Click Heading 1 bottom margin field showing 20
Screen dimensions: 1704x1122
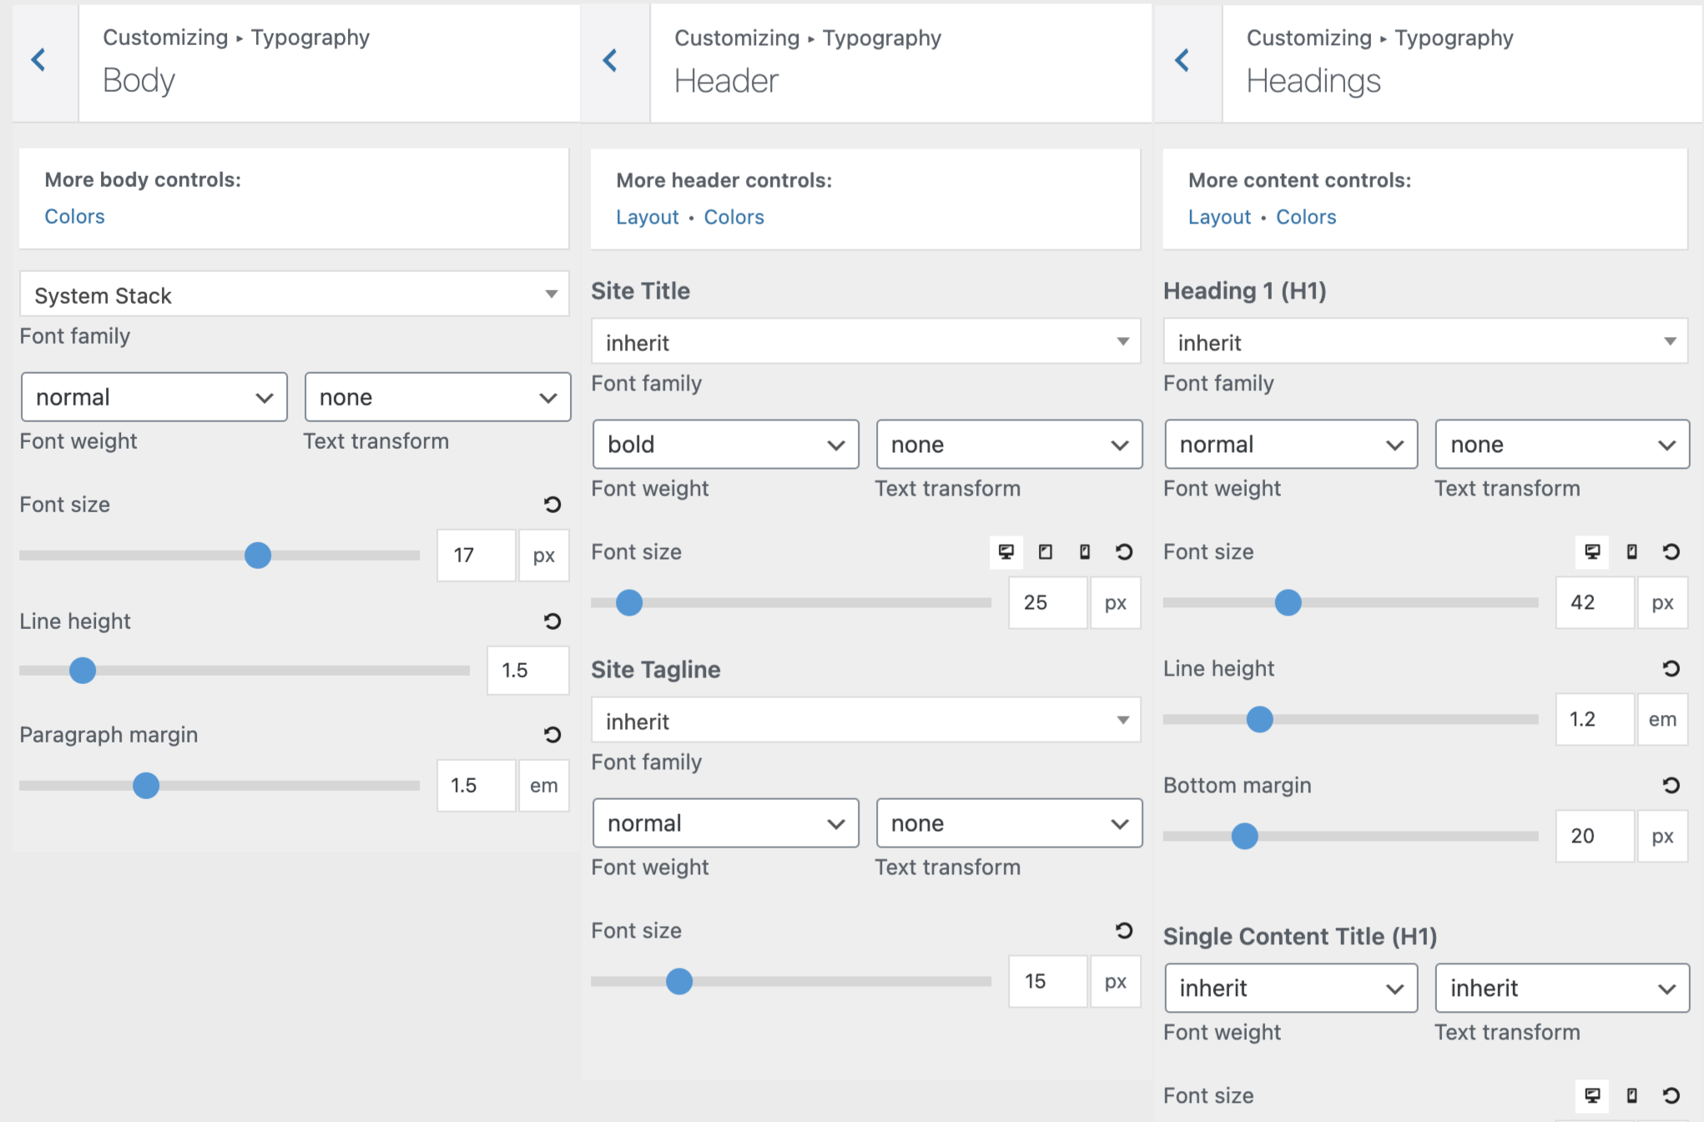pyautogui.click(x=1596, y=837)
